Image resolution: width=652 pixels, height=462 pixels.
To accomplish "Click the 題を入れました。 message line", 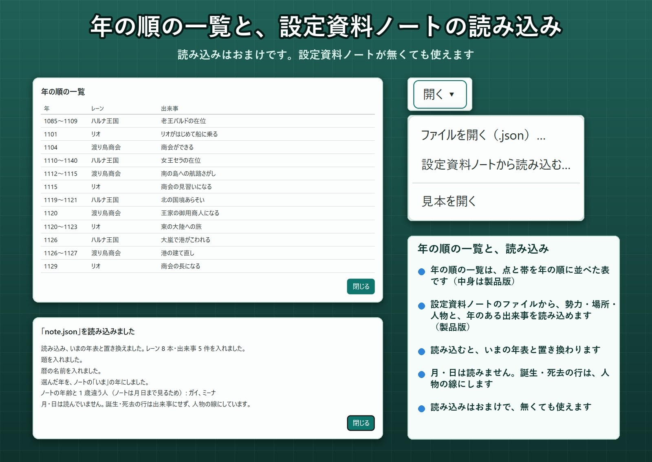I will point(62,360).
